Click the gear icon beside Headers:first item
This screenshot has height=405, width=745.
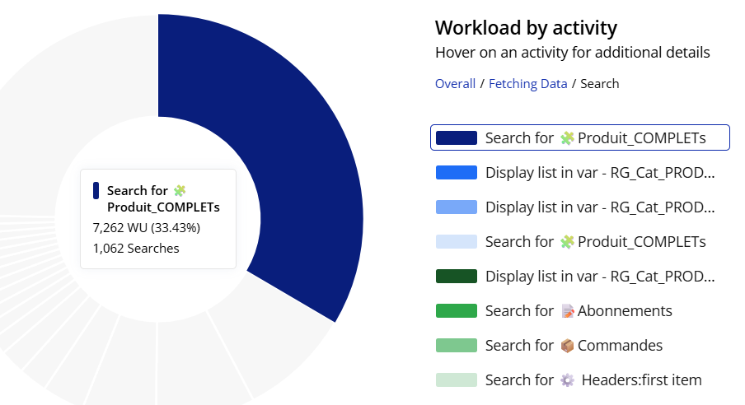pyautogui.click(x=567, y=380)
